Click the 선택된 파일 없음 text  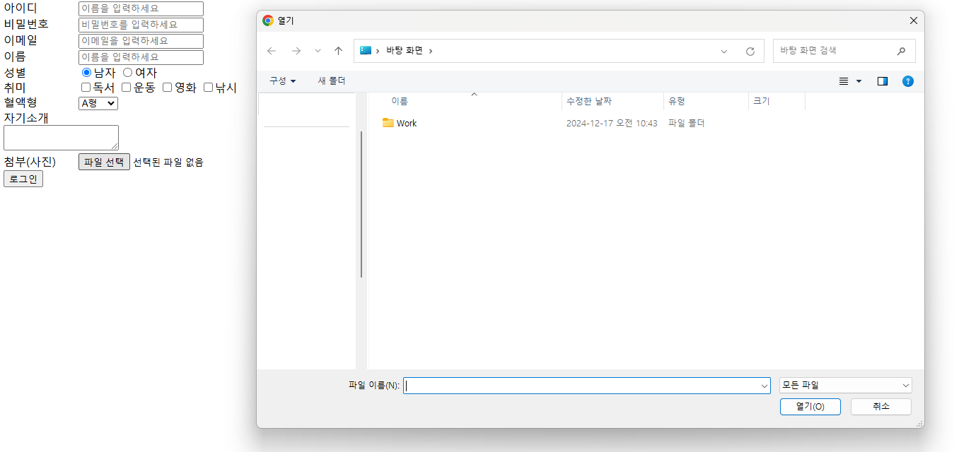coord(168,162)
